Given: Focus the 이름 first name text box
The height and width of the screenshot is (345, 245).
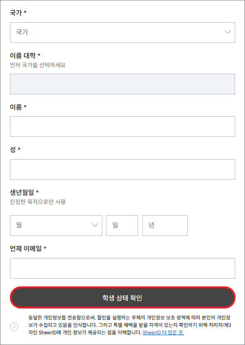Looking at the screenshot, I should tap(122, 127).
